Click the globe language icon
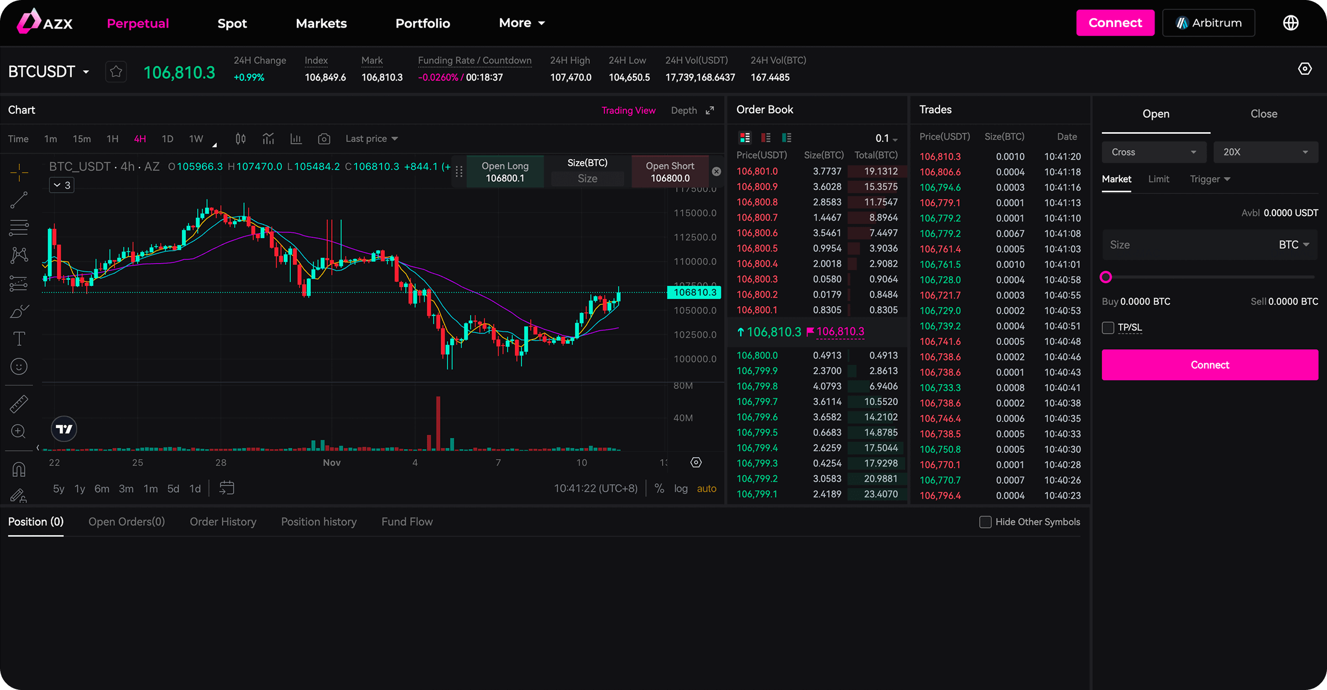The height and width of the screenshot is (690, 1327). click(x=1291, y=23)
